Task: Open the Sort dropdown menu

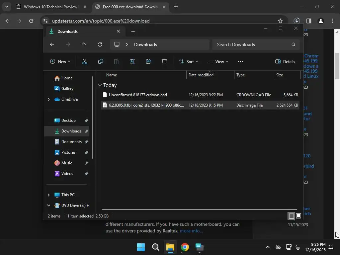Action: [x=188, y=61]
